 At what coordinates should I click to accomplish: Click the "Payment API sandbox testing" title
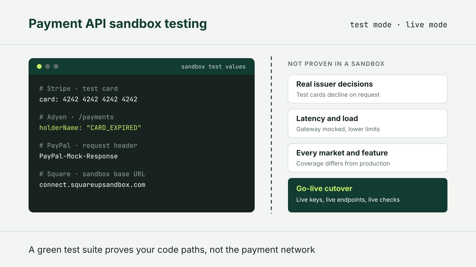[x=118, y=24]
